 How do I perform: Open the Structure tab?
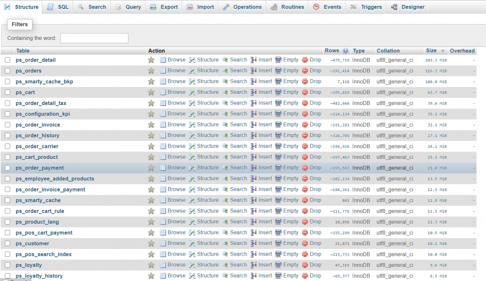tap(21, 7)
